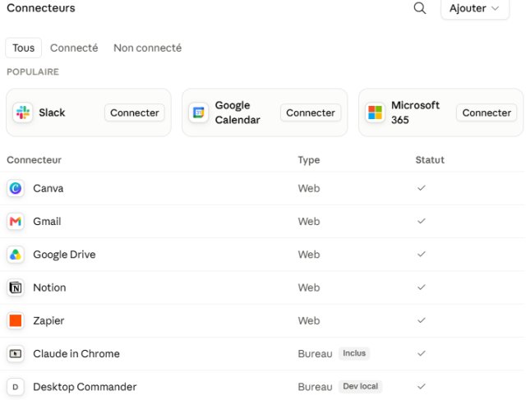Connect Microsoft 365 with Connecter button

[487, 113]
